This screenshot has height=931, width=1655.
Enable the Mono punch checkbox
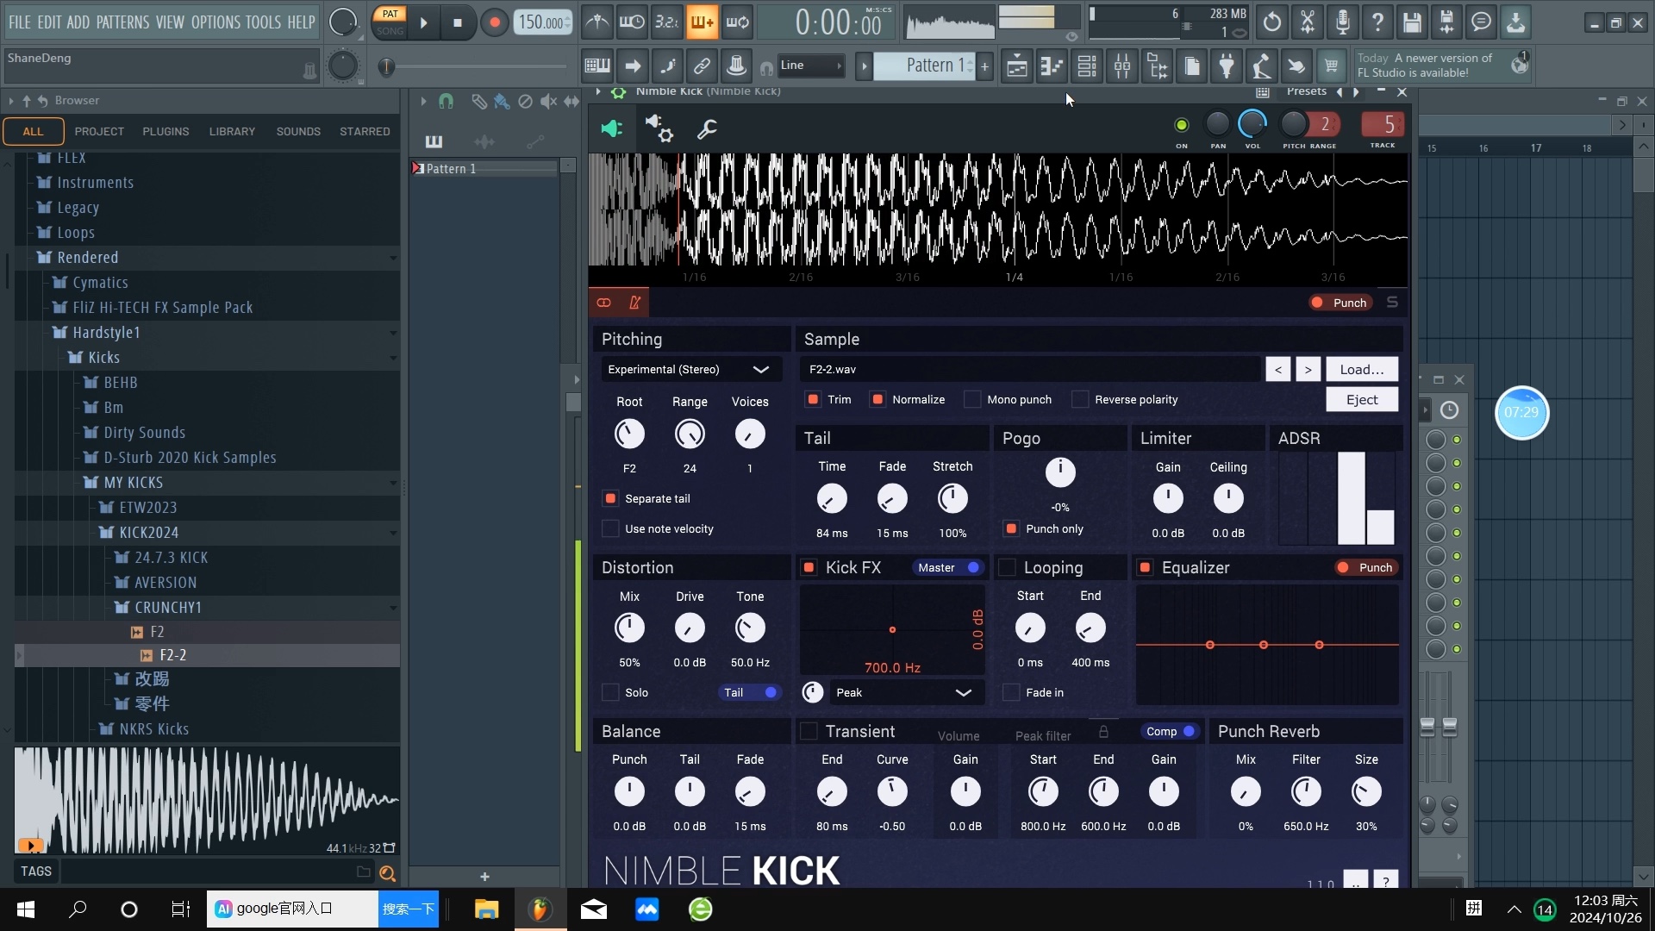(972, 399)
